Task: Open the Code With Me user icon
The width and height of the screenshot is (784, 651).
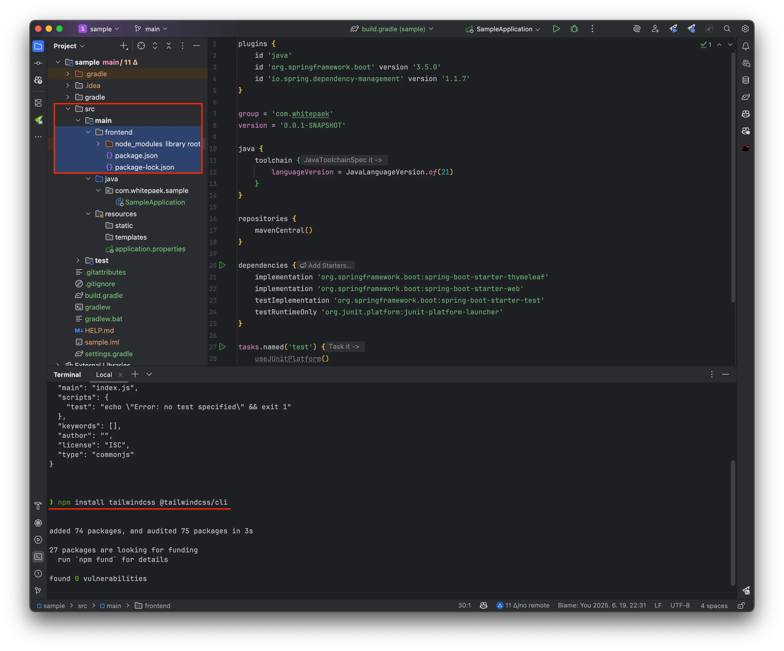Action: tap(655, 29)
